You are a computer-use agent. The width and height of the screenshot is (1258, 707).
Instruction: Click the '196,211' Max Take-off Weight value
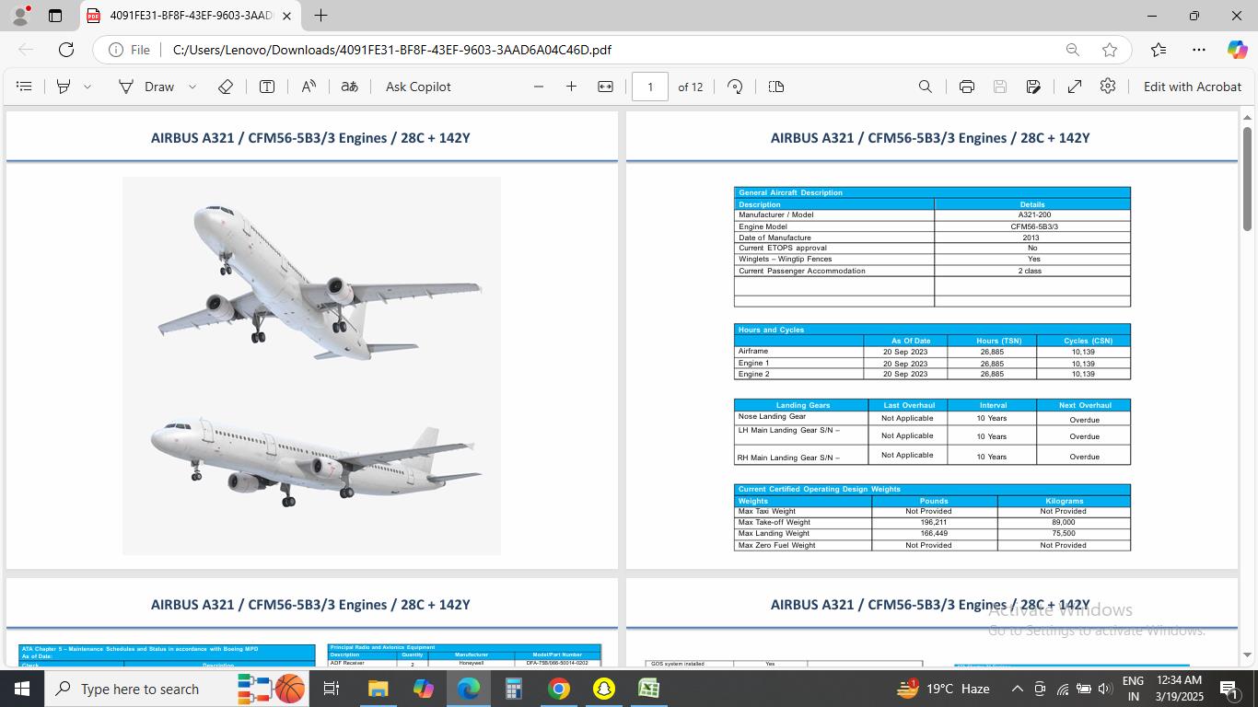coord(934,522)
